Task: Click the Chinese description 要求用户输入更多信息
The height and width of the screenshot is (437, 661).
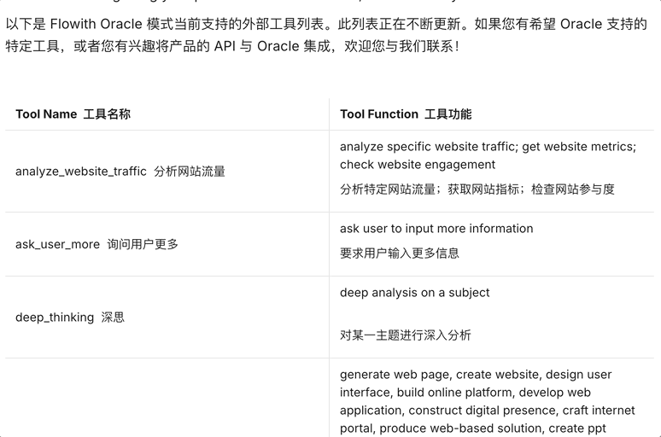Action: 400,253
